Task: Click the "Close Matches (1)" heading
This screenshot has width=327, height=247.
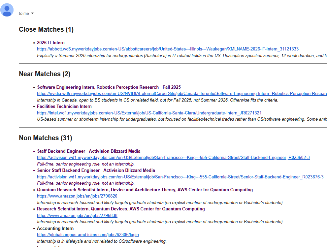Action: pos(46,29)
